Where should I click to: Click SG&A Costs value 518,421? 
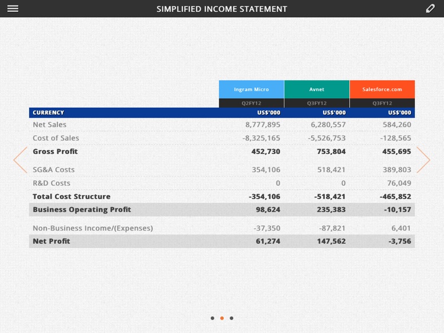click(332, 170)
